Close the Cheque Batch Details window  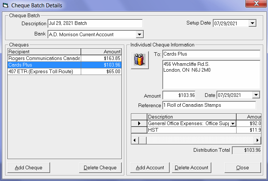tap(256, 3)
